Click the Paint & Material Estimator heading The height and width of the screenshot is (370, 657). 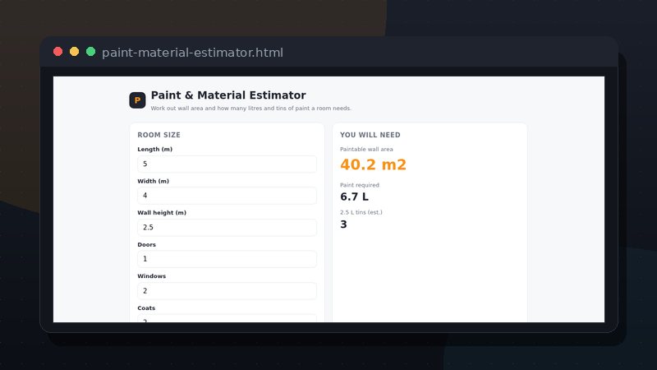pos(228,95)
